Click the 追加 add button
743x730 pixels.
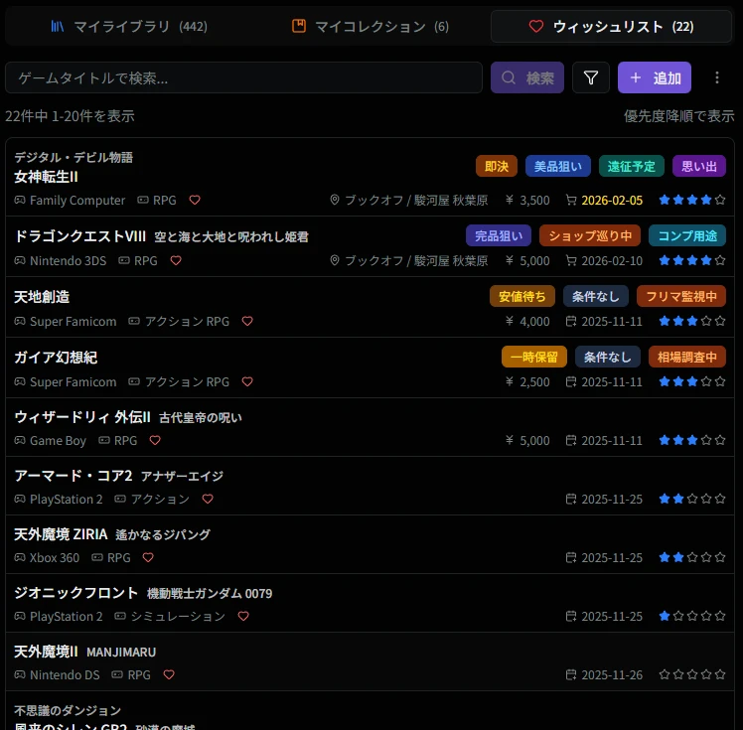[654, 77]
